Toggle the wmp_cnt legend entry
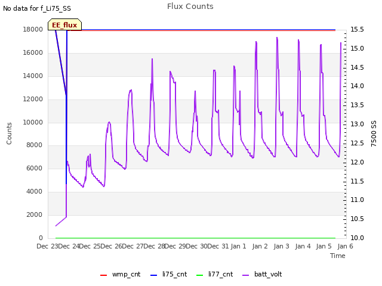Image resolution: width=382 pixels, height=286 pixels. pyautogui.click(x=121, y=274)
